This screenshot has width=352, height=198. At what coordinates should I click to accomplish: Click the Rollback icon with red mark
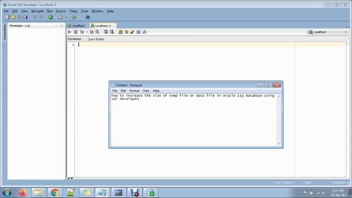112,32
